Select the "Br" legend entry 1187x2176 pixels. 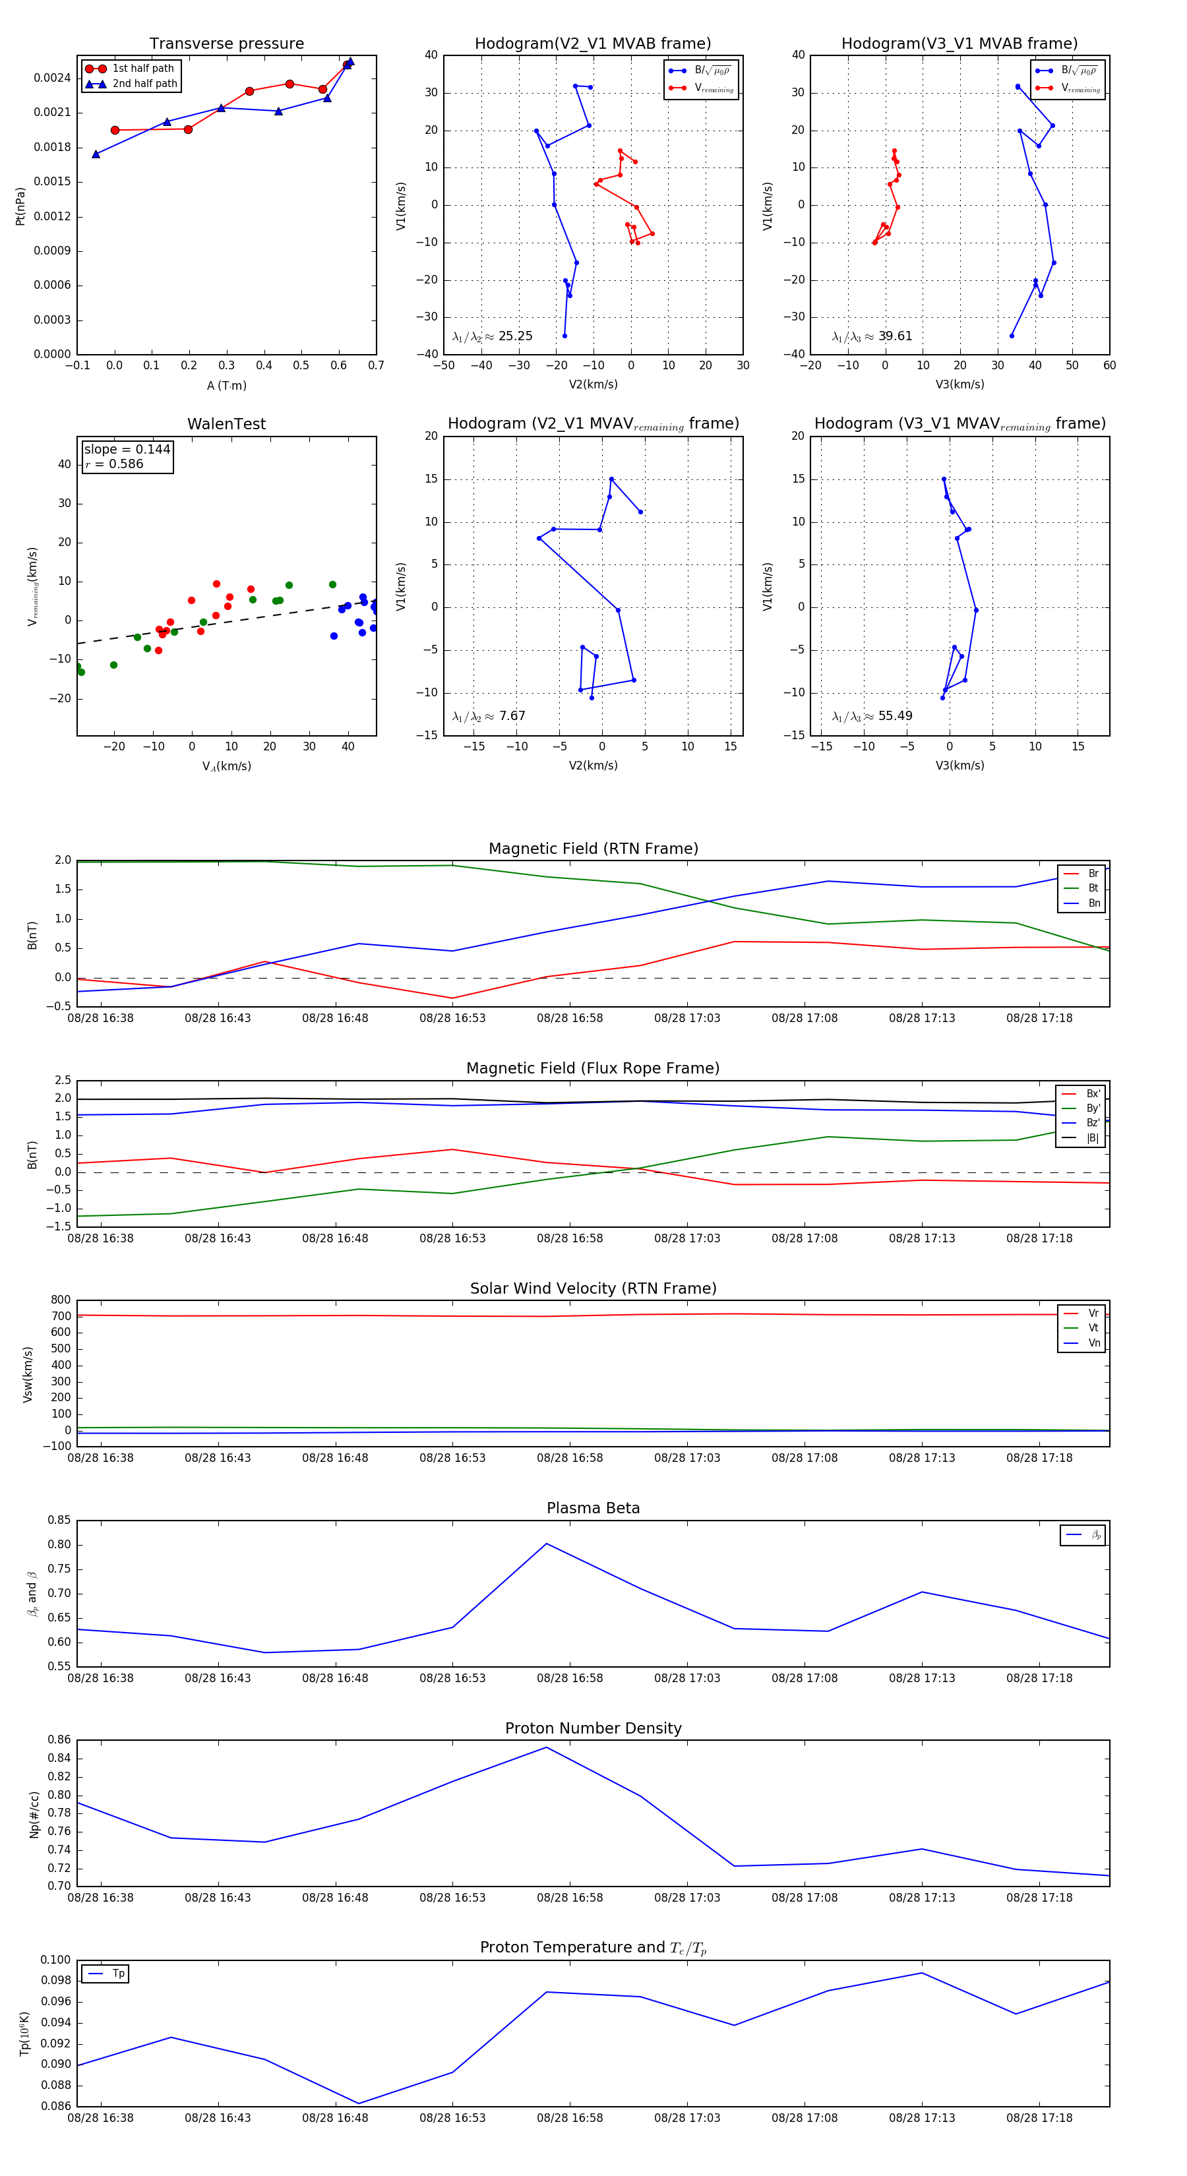point(1081,874)
